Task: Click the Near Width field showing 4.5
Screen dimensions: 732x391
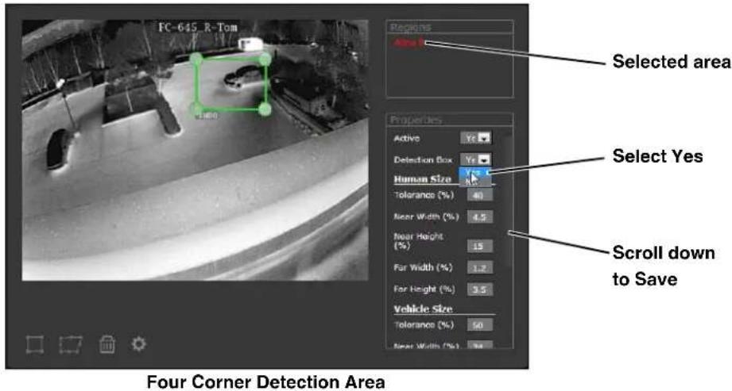Action: 479,217
